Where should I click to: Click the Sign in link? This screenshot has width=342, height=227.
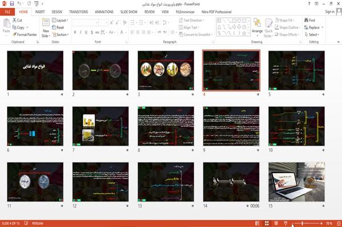[329, 11]
